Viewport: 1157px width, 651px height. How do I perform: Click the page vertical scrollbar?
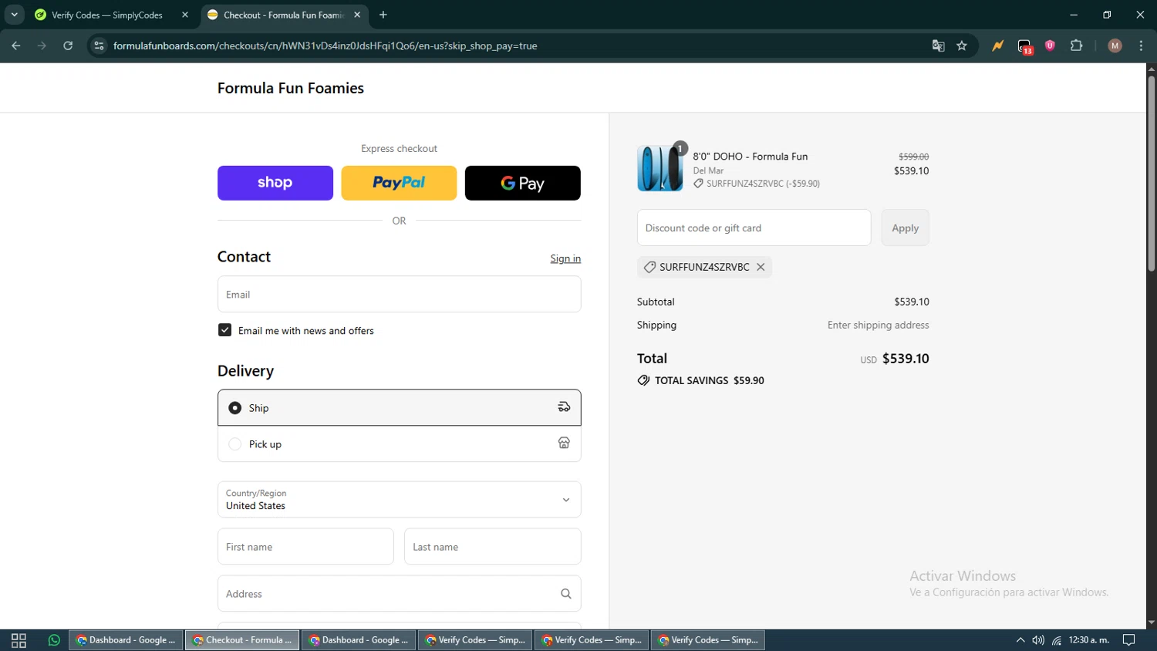pos(1151,174)
